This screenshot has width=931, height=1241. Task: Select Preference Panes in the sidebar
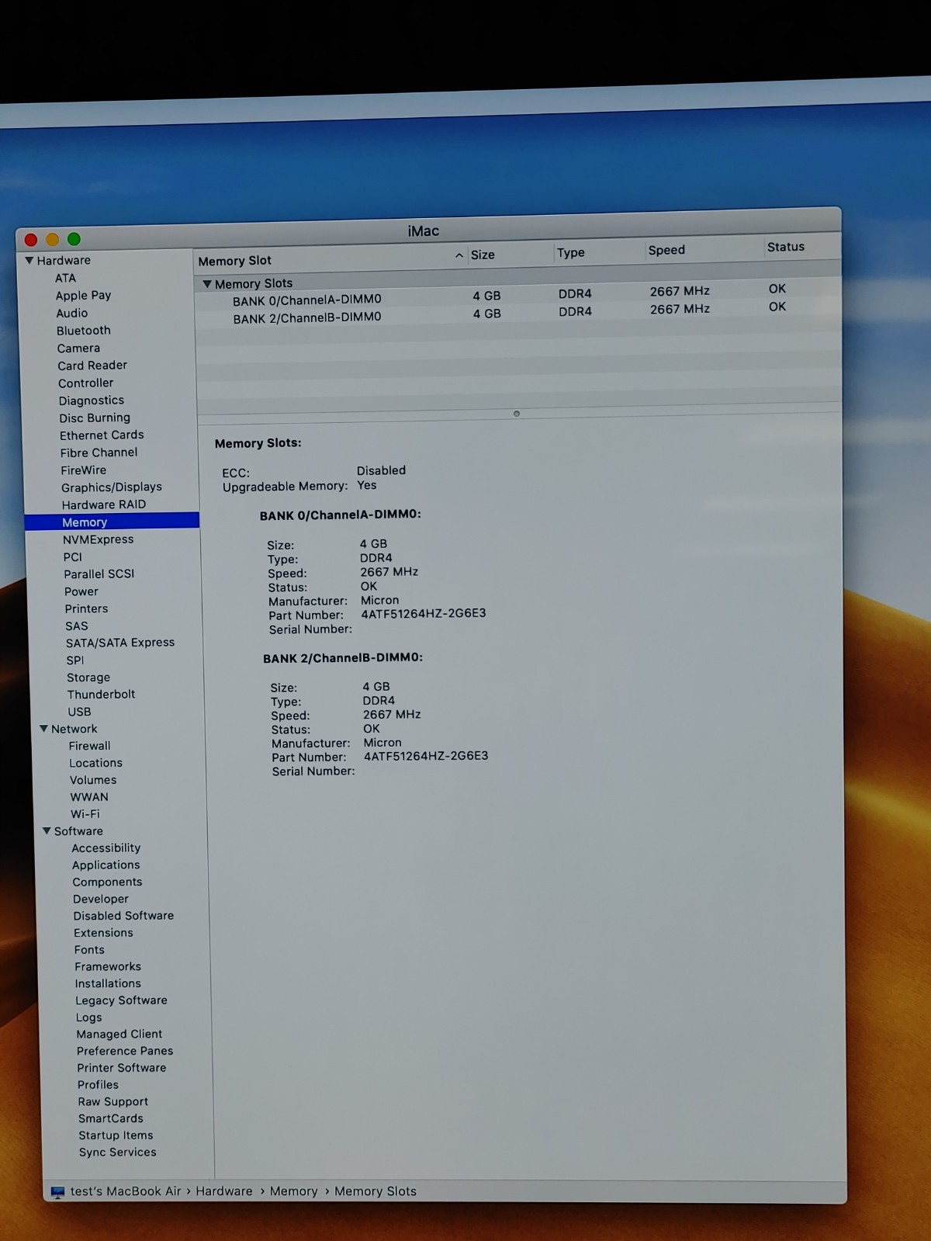[x=125, y=1051]
